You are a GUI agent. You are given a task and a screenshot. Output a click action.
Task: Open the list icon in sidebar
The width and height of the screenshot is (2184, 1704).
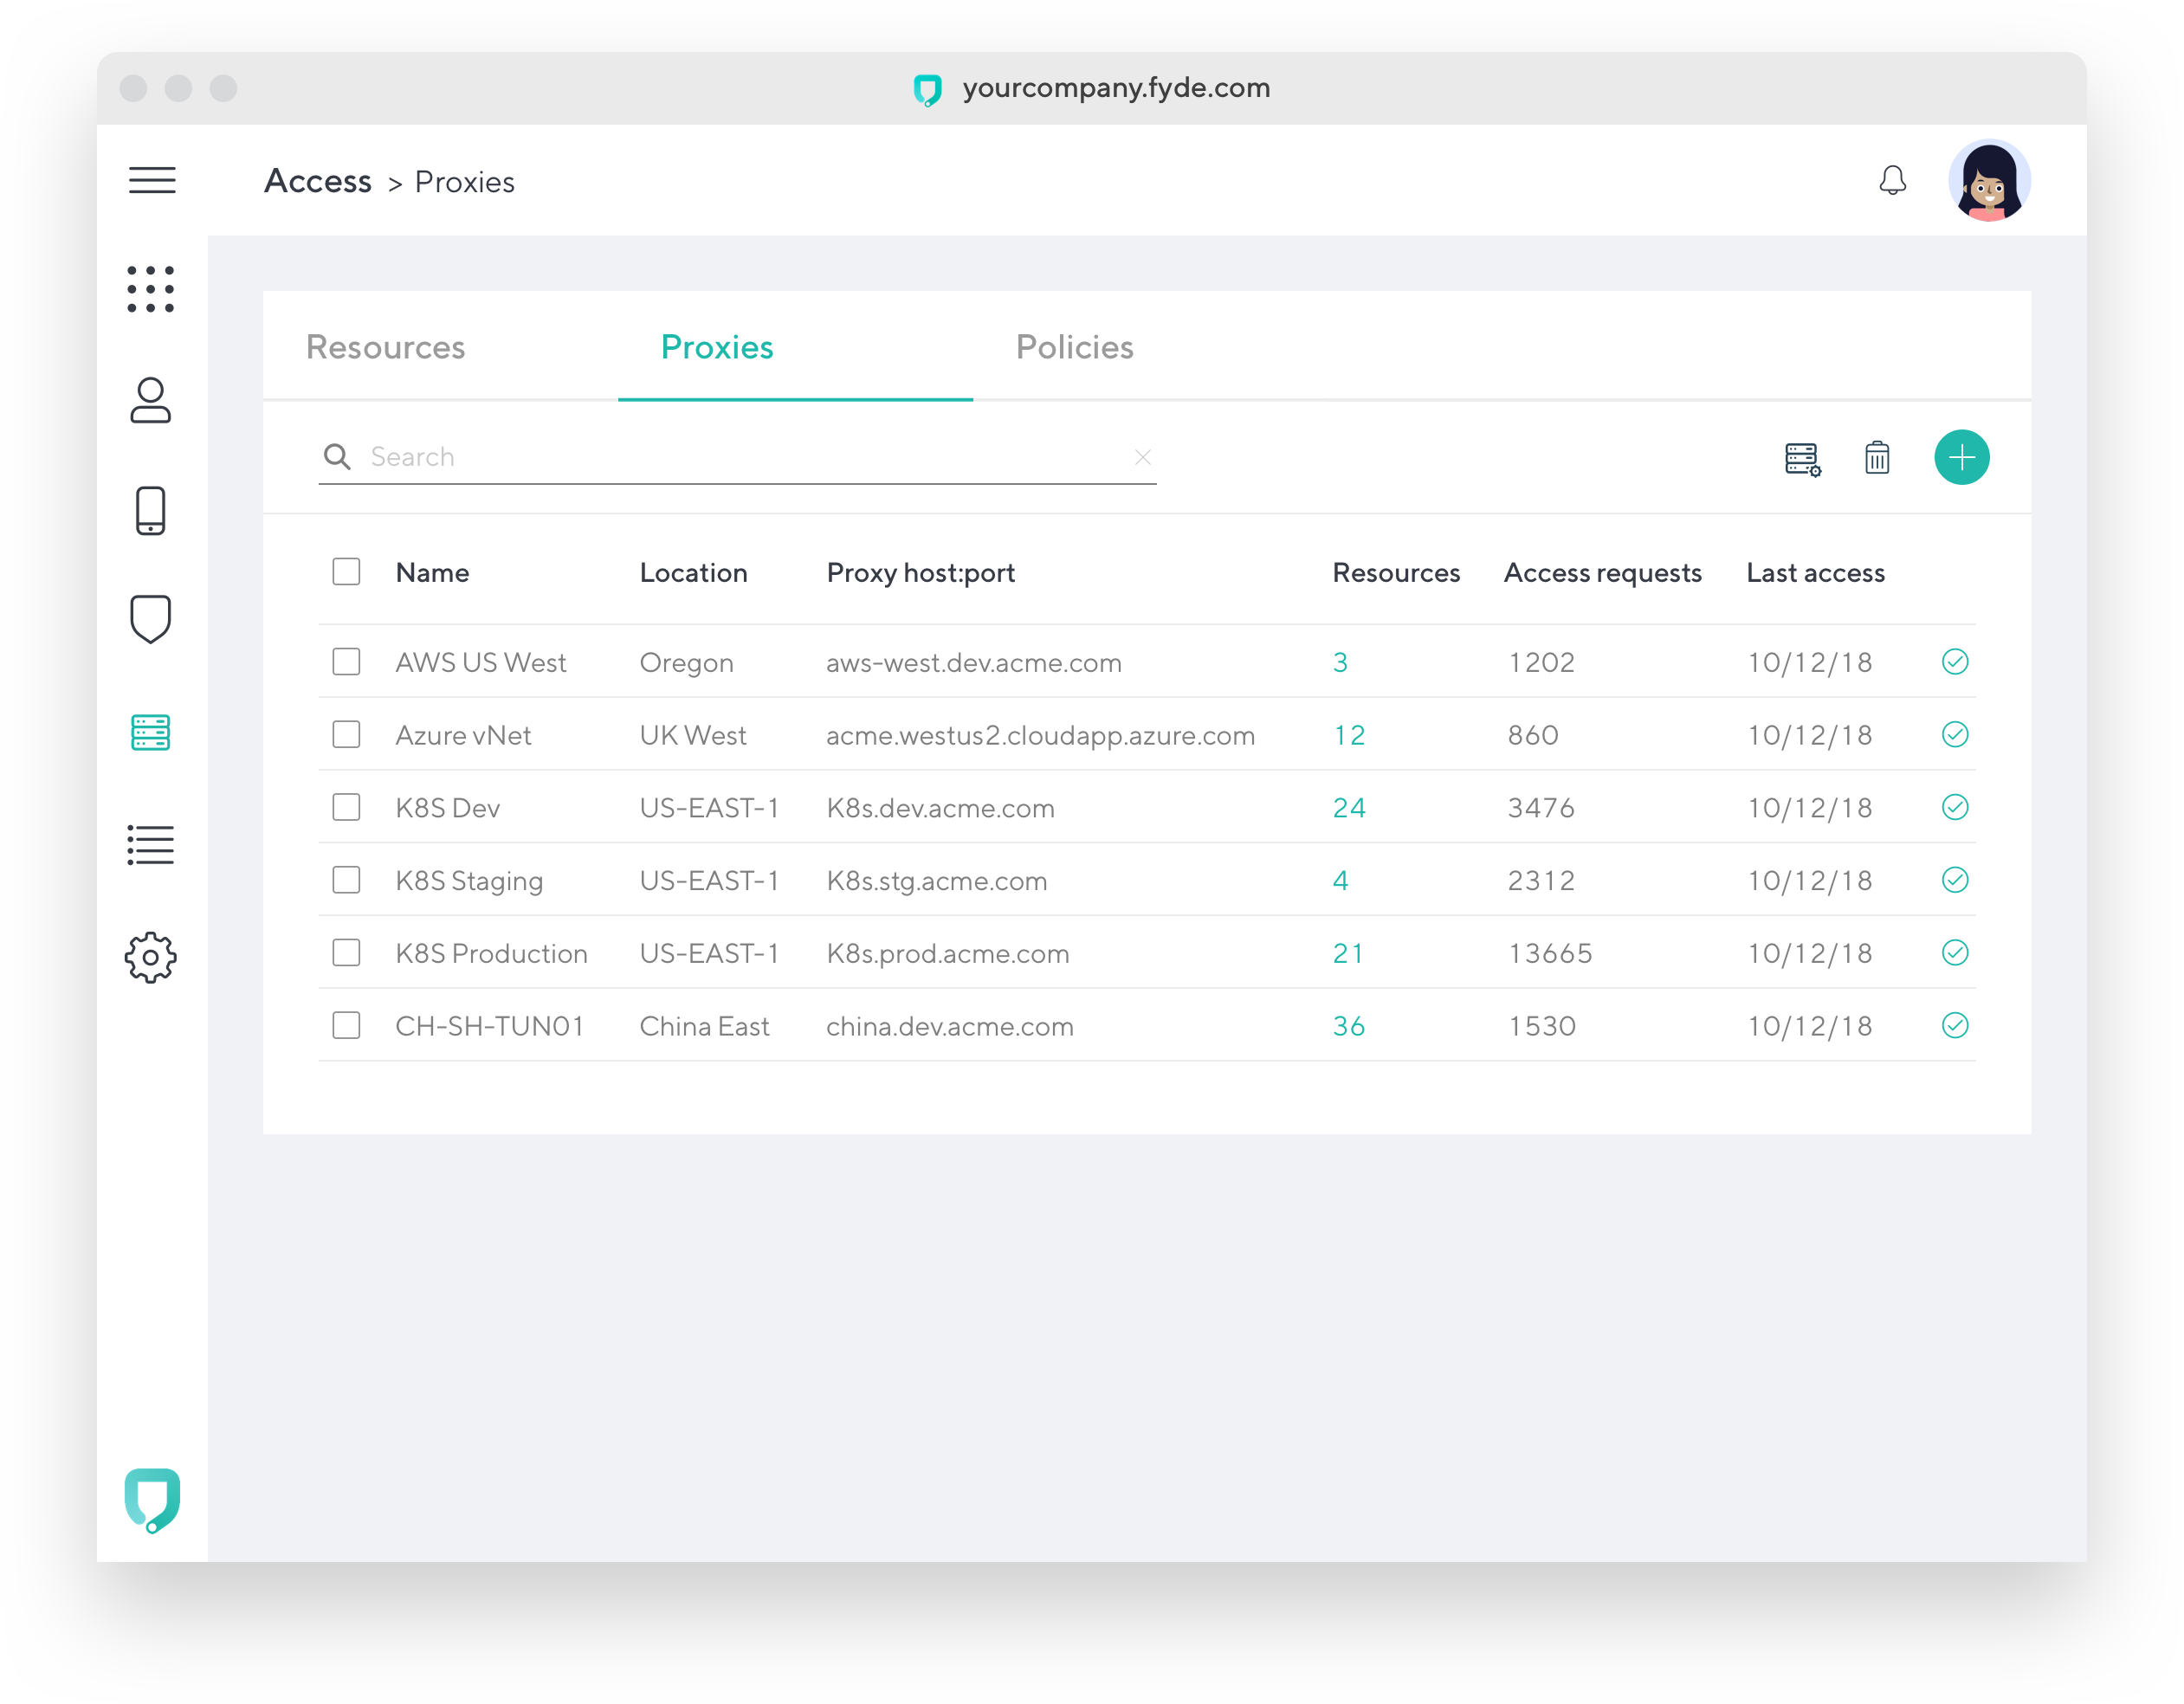(151, 845)
